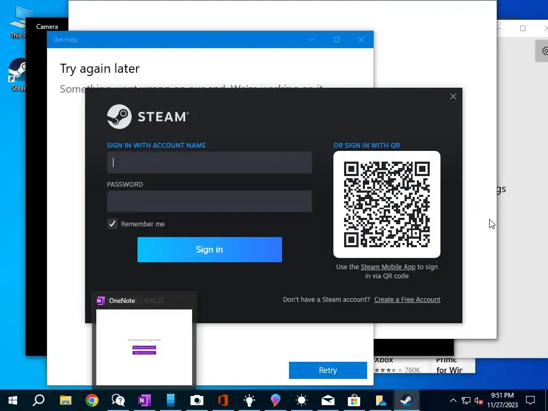The height and width of the screenshot is (411, 548).
Task: Click the "Try again later" heading
Action: 100,68
